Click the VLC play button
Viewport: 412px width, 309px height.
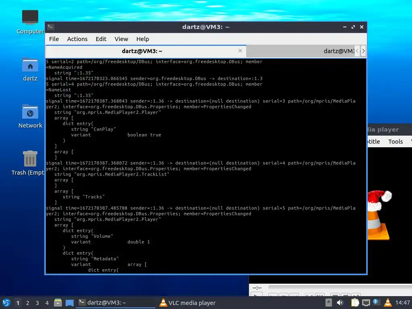256,294
